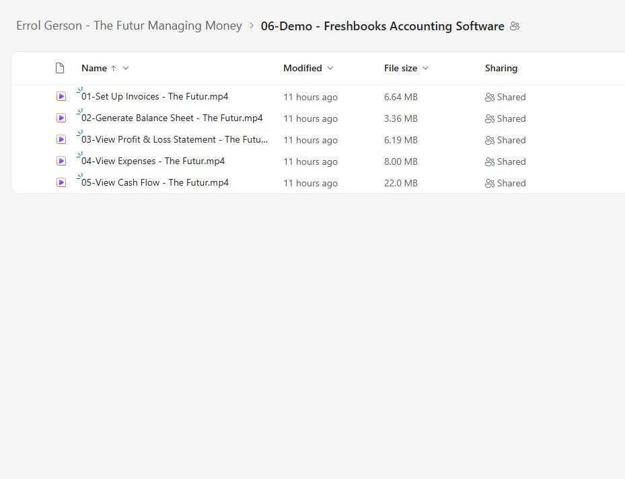Open 01-Set Up Invoices - The Futur.mp4
Viewport: 625px width, 479px height.
(x=155, y=96)
